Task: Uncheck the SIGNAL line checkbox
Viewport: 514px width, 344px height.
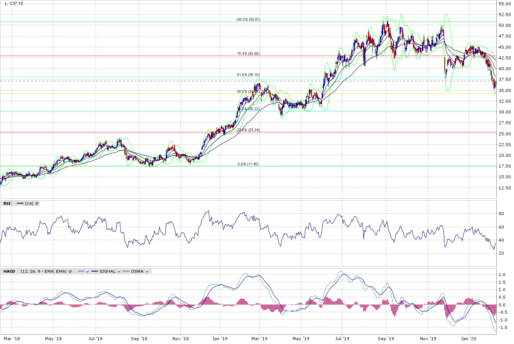Action: [x=119, y=272]
